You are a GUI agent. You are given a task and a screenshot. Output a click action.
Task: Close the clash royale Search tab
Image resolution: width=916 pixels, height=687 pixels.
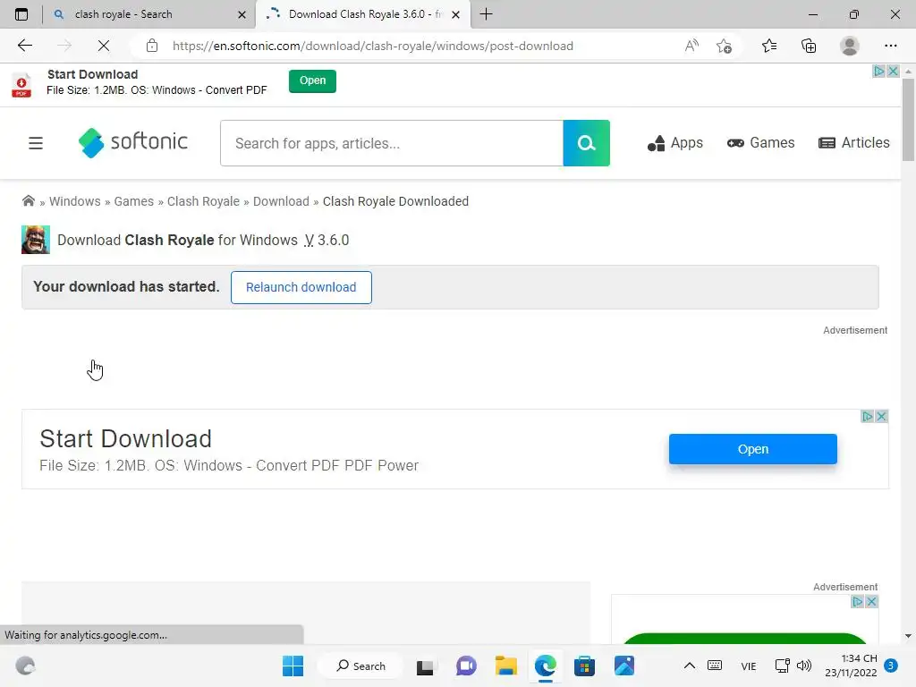tap(242, 14)
